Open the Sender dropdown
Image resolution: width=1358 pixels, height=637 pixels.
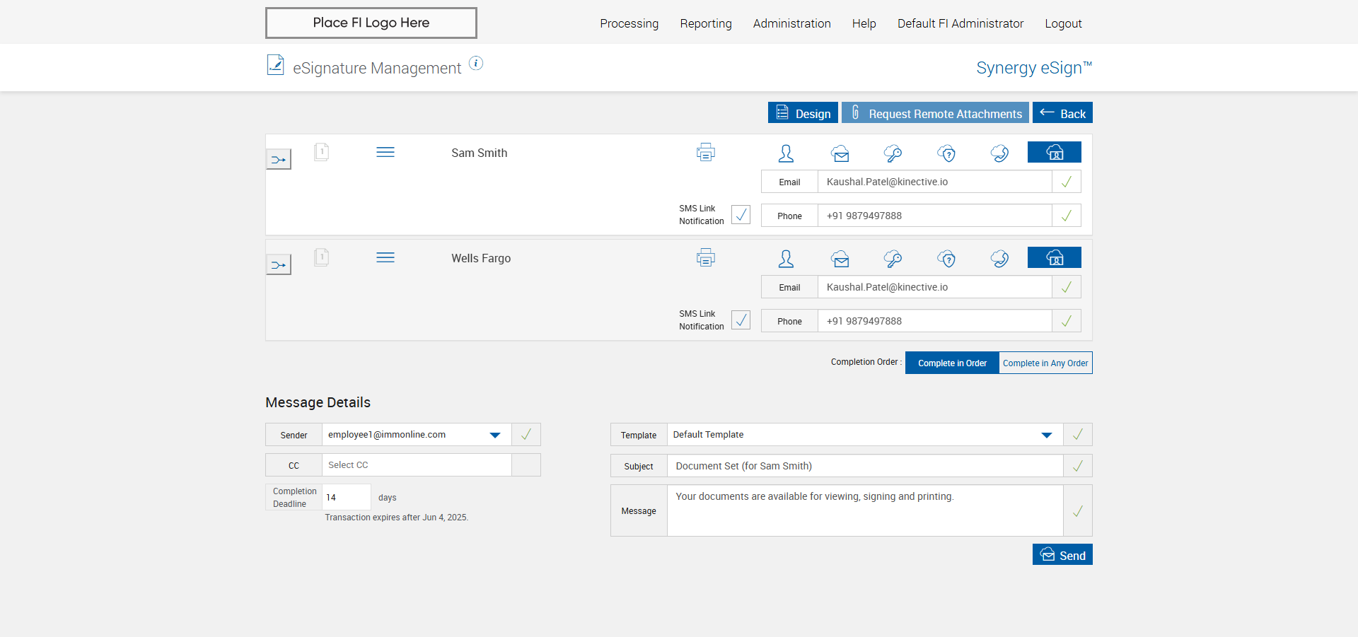coord(417,435)
